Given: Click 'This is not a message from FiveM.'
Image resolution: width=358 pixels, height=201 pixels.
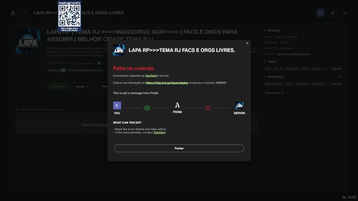Looking at the screenshot, I should coord(136,93).
